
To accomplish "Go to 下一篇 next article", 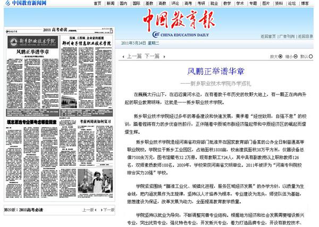I will (152, 56).
